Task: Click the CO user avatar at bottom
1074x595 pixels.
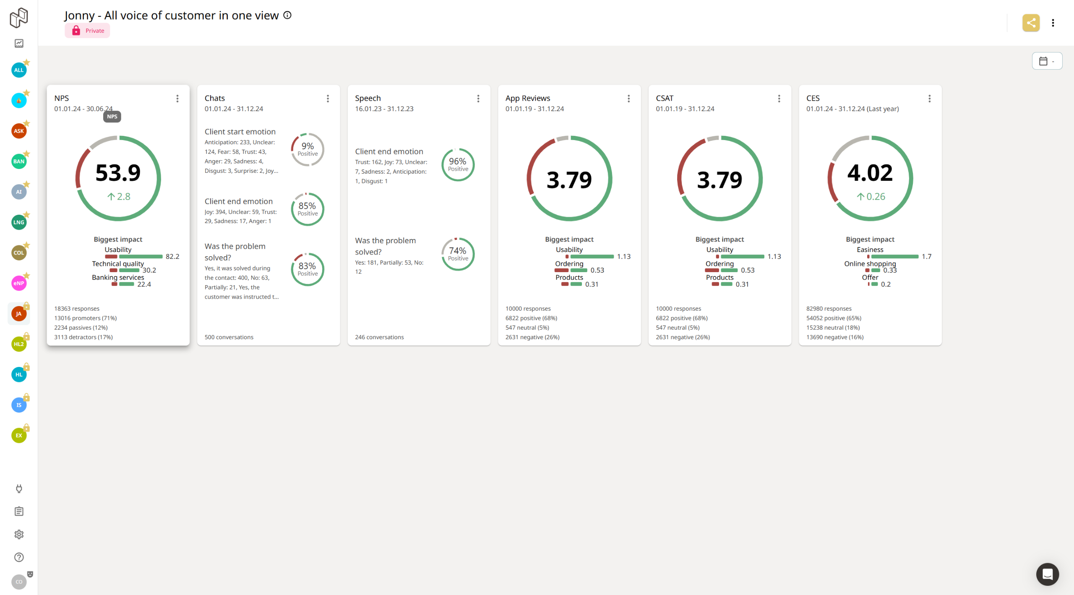Action: 19,582
